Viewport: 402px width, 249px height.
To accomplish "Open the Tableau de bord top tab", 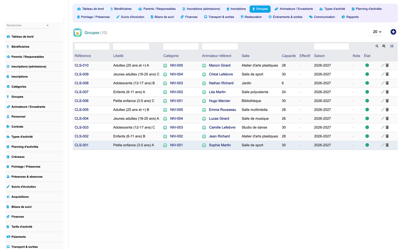I will tap(90, 9).
